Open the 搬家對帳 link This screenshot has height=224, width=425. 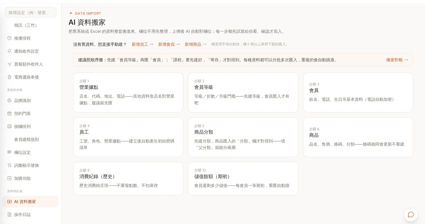click(397, 60)
